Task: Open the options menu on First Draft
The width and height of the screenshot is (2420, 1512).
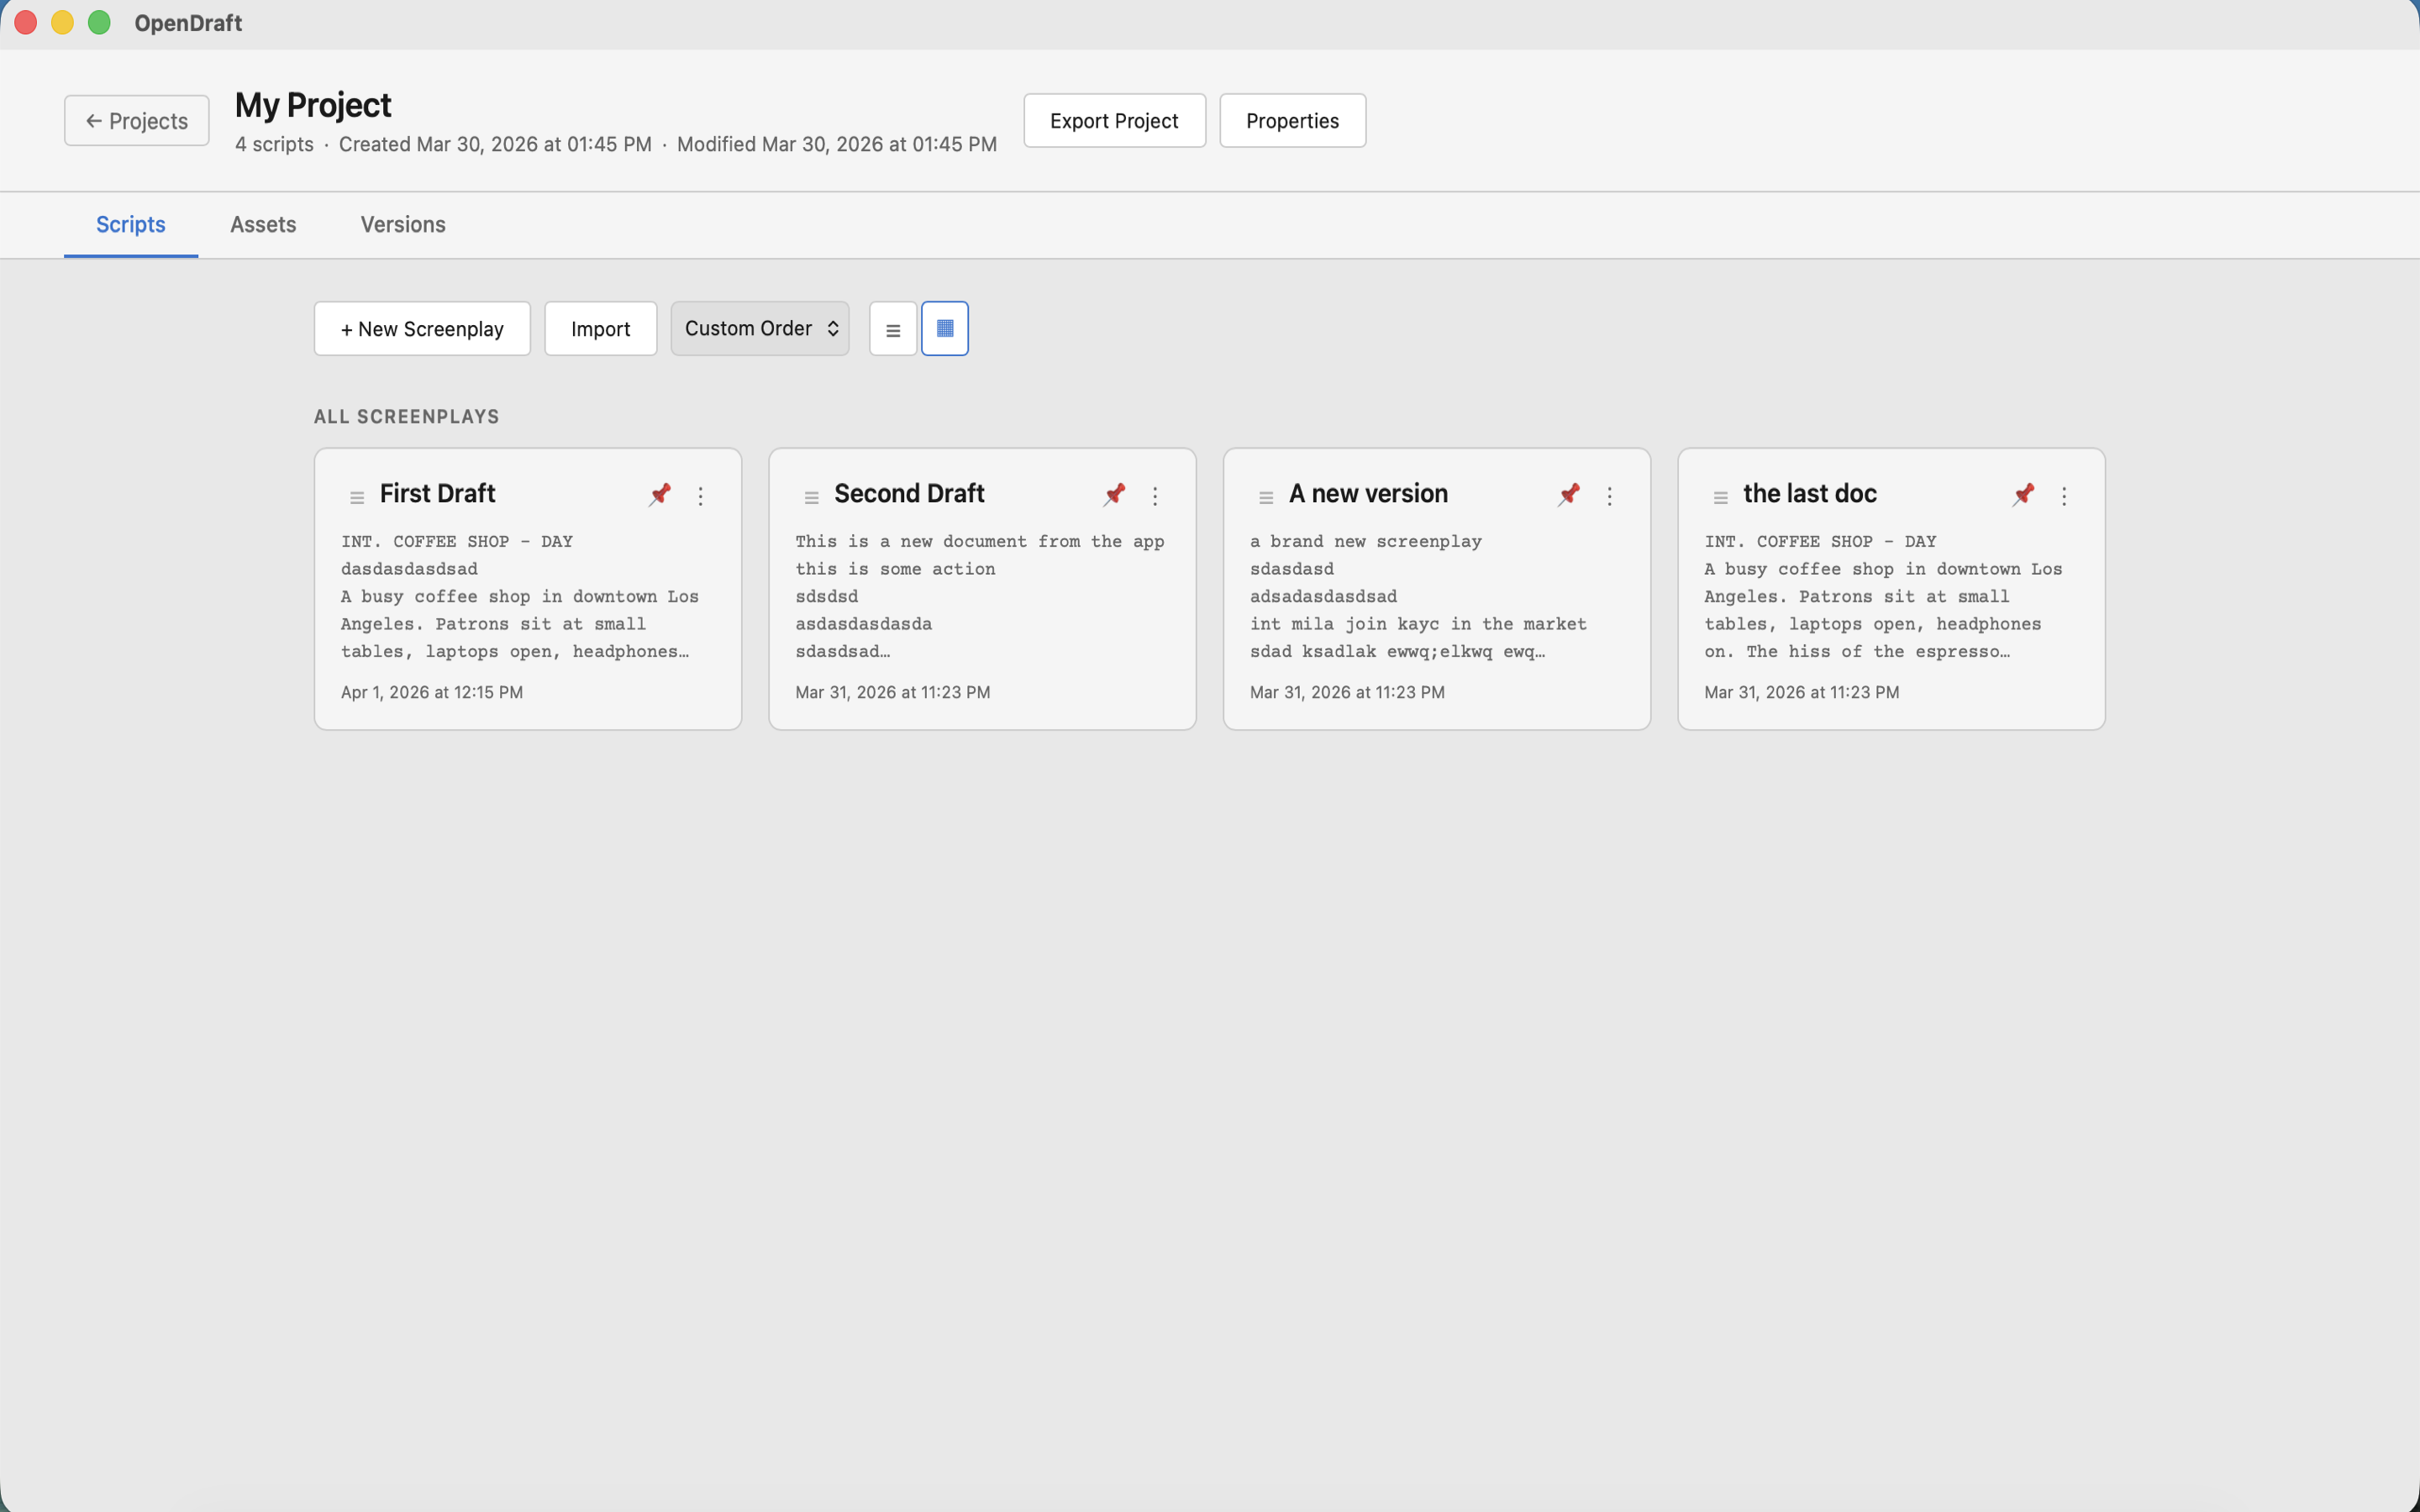Action: pos(701,495)
